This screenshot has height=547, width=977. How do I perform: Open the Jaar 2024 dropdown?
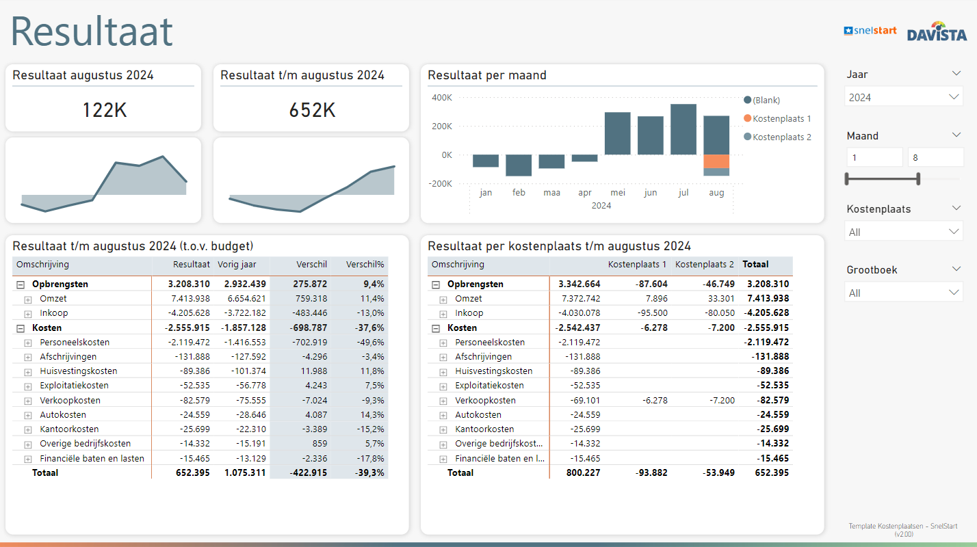point(904,97)
